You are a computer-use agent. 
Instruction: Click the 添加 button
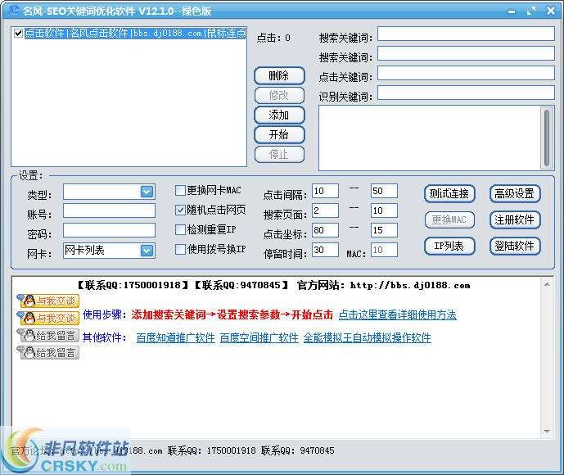click(279, 115)
